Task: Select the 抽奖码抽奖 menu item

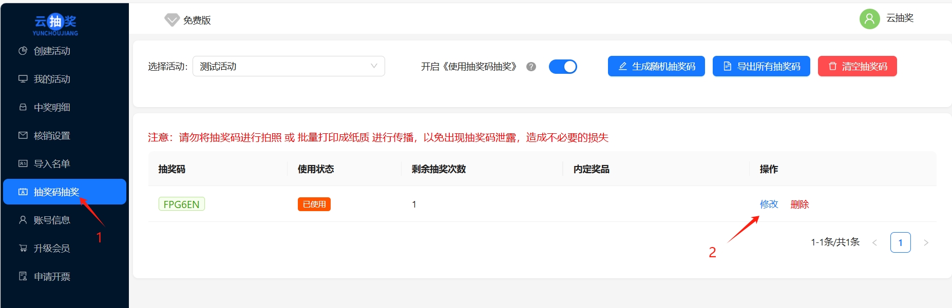Action: (x=65, y=192)
